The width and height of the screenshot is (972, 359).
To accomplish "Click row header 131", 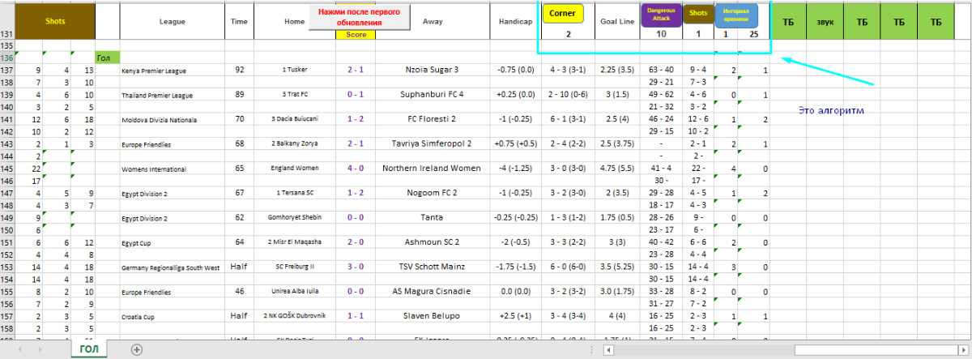I will pos(7,35).
